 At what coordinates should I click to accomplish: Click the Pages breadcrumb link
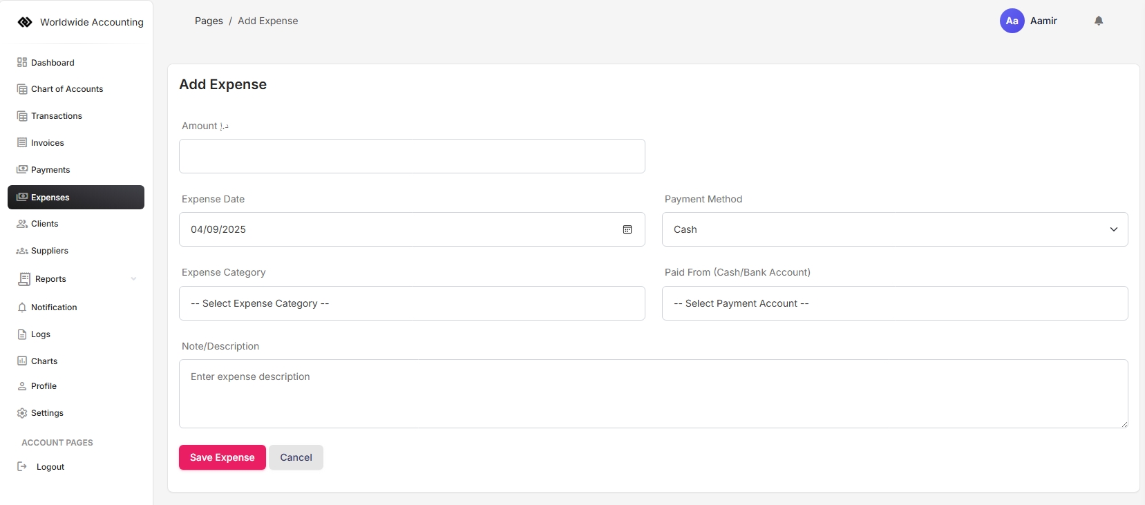pyautogui.click(x=209, y=21)
